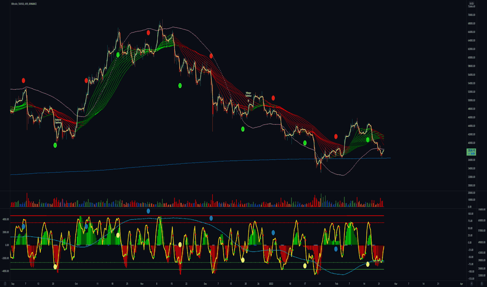The image size is (487, 287).
Task: Click the green moon marker near December 19
Action: click(243, 129)
